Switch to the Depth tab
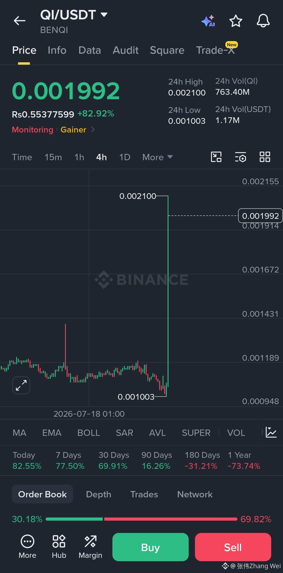Image resolution: width=283 pixels, height=573 pixels. 99,494
